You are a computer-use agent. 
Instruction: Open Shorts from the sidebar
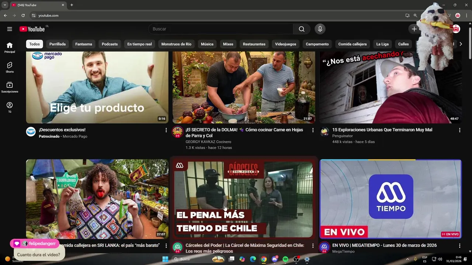10,67
